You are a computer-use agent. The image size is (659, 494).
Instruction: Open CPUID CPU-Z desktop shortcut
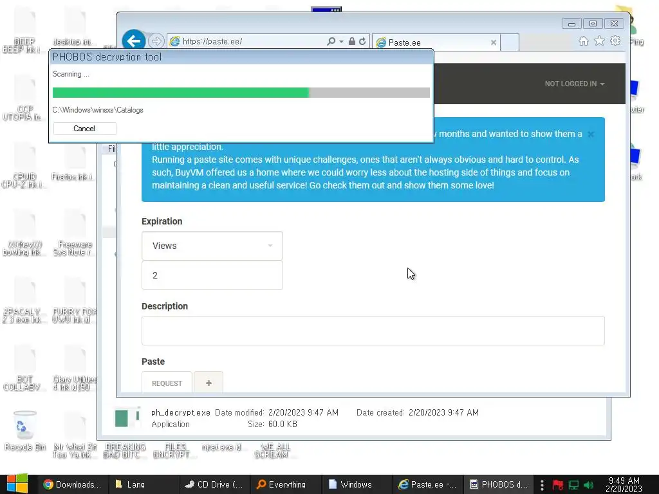pyautogui.click(x=24, y=167)
